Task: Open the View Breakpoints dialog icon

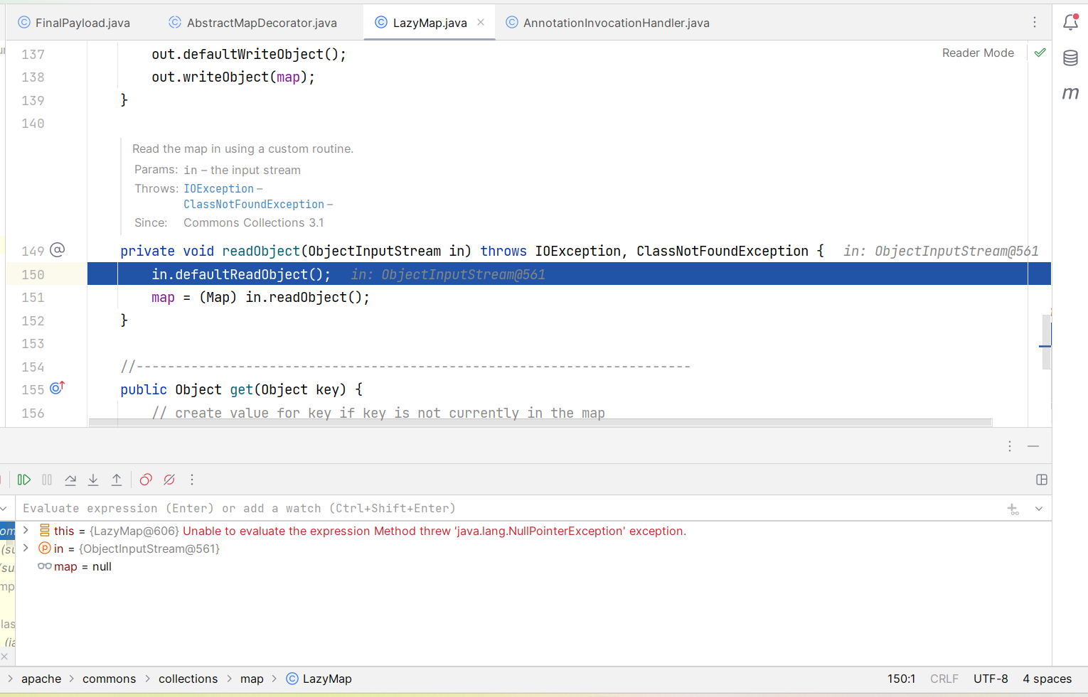Action: 146,480
